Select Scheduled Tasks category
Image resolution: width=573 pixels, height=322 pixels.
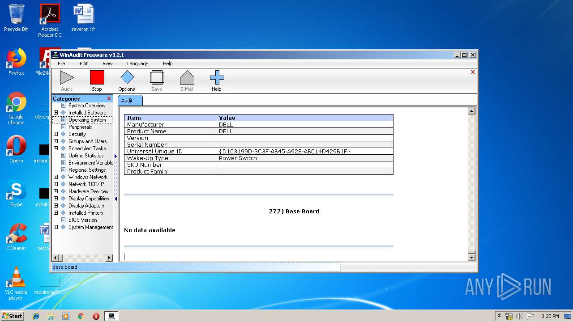87,148
